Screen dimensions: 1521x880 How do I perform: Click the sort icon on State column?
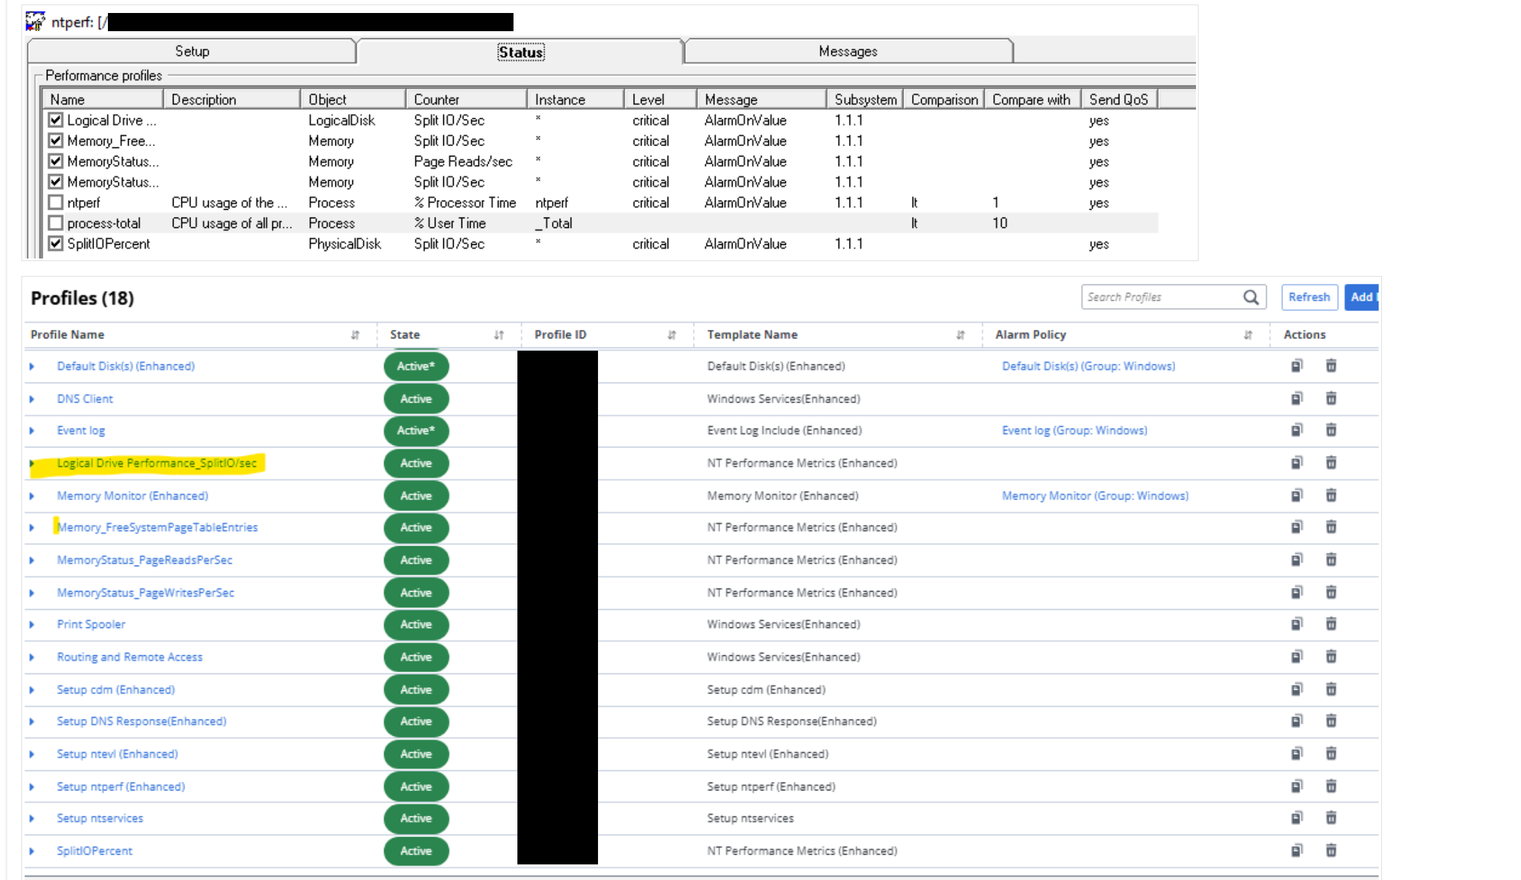pyautogui.click(x=499, y=334)
